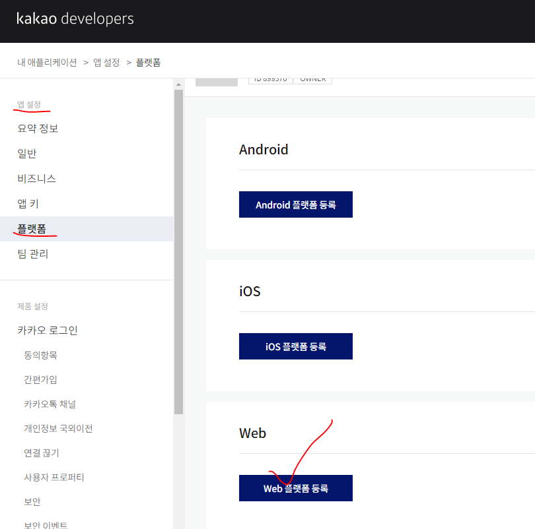Open 개인정보 국외이전 submenu item
The width and height of the screenshot is (535, 529).
(x=58, y=429)
